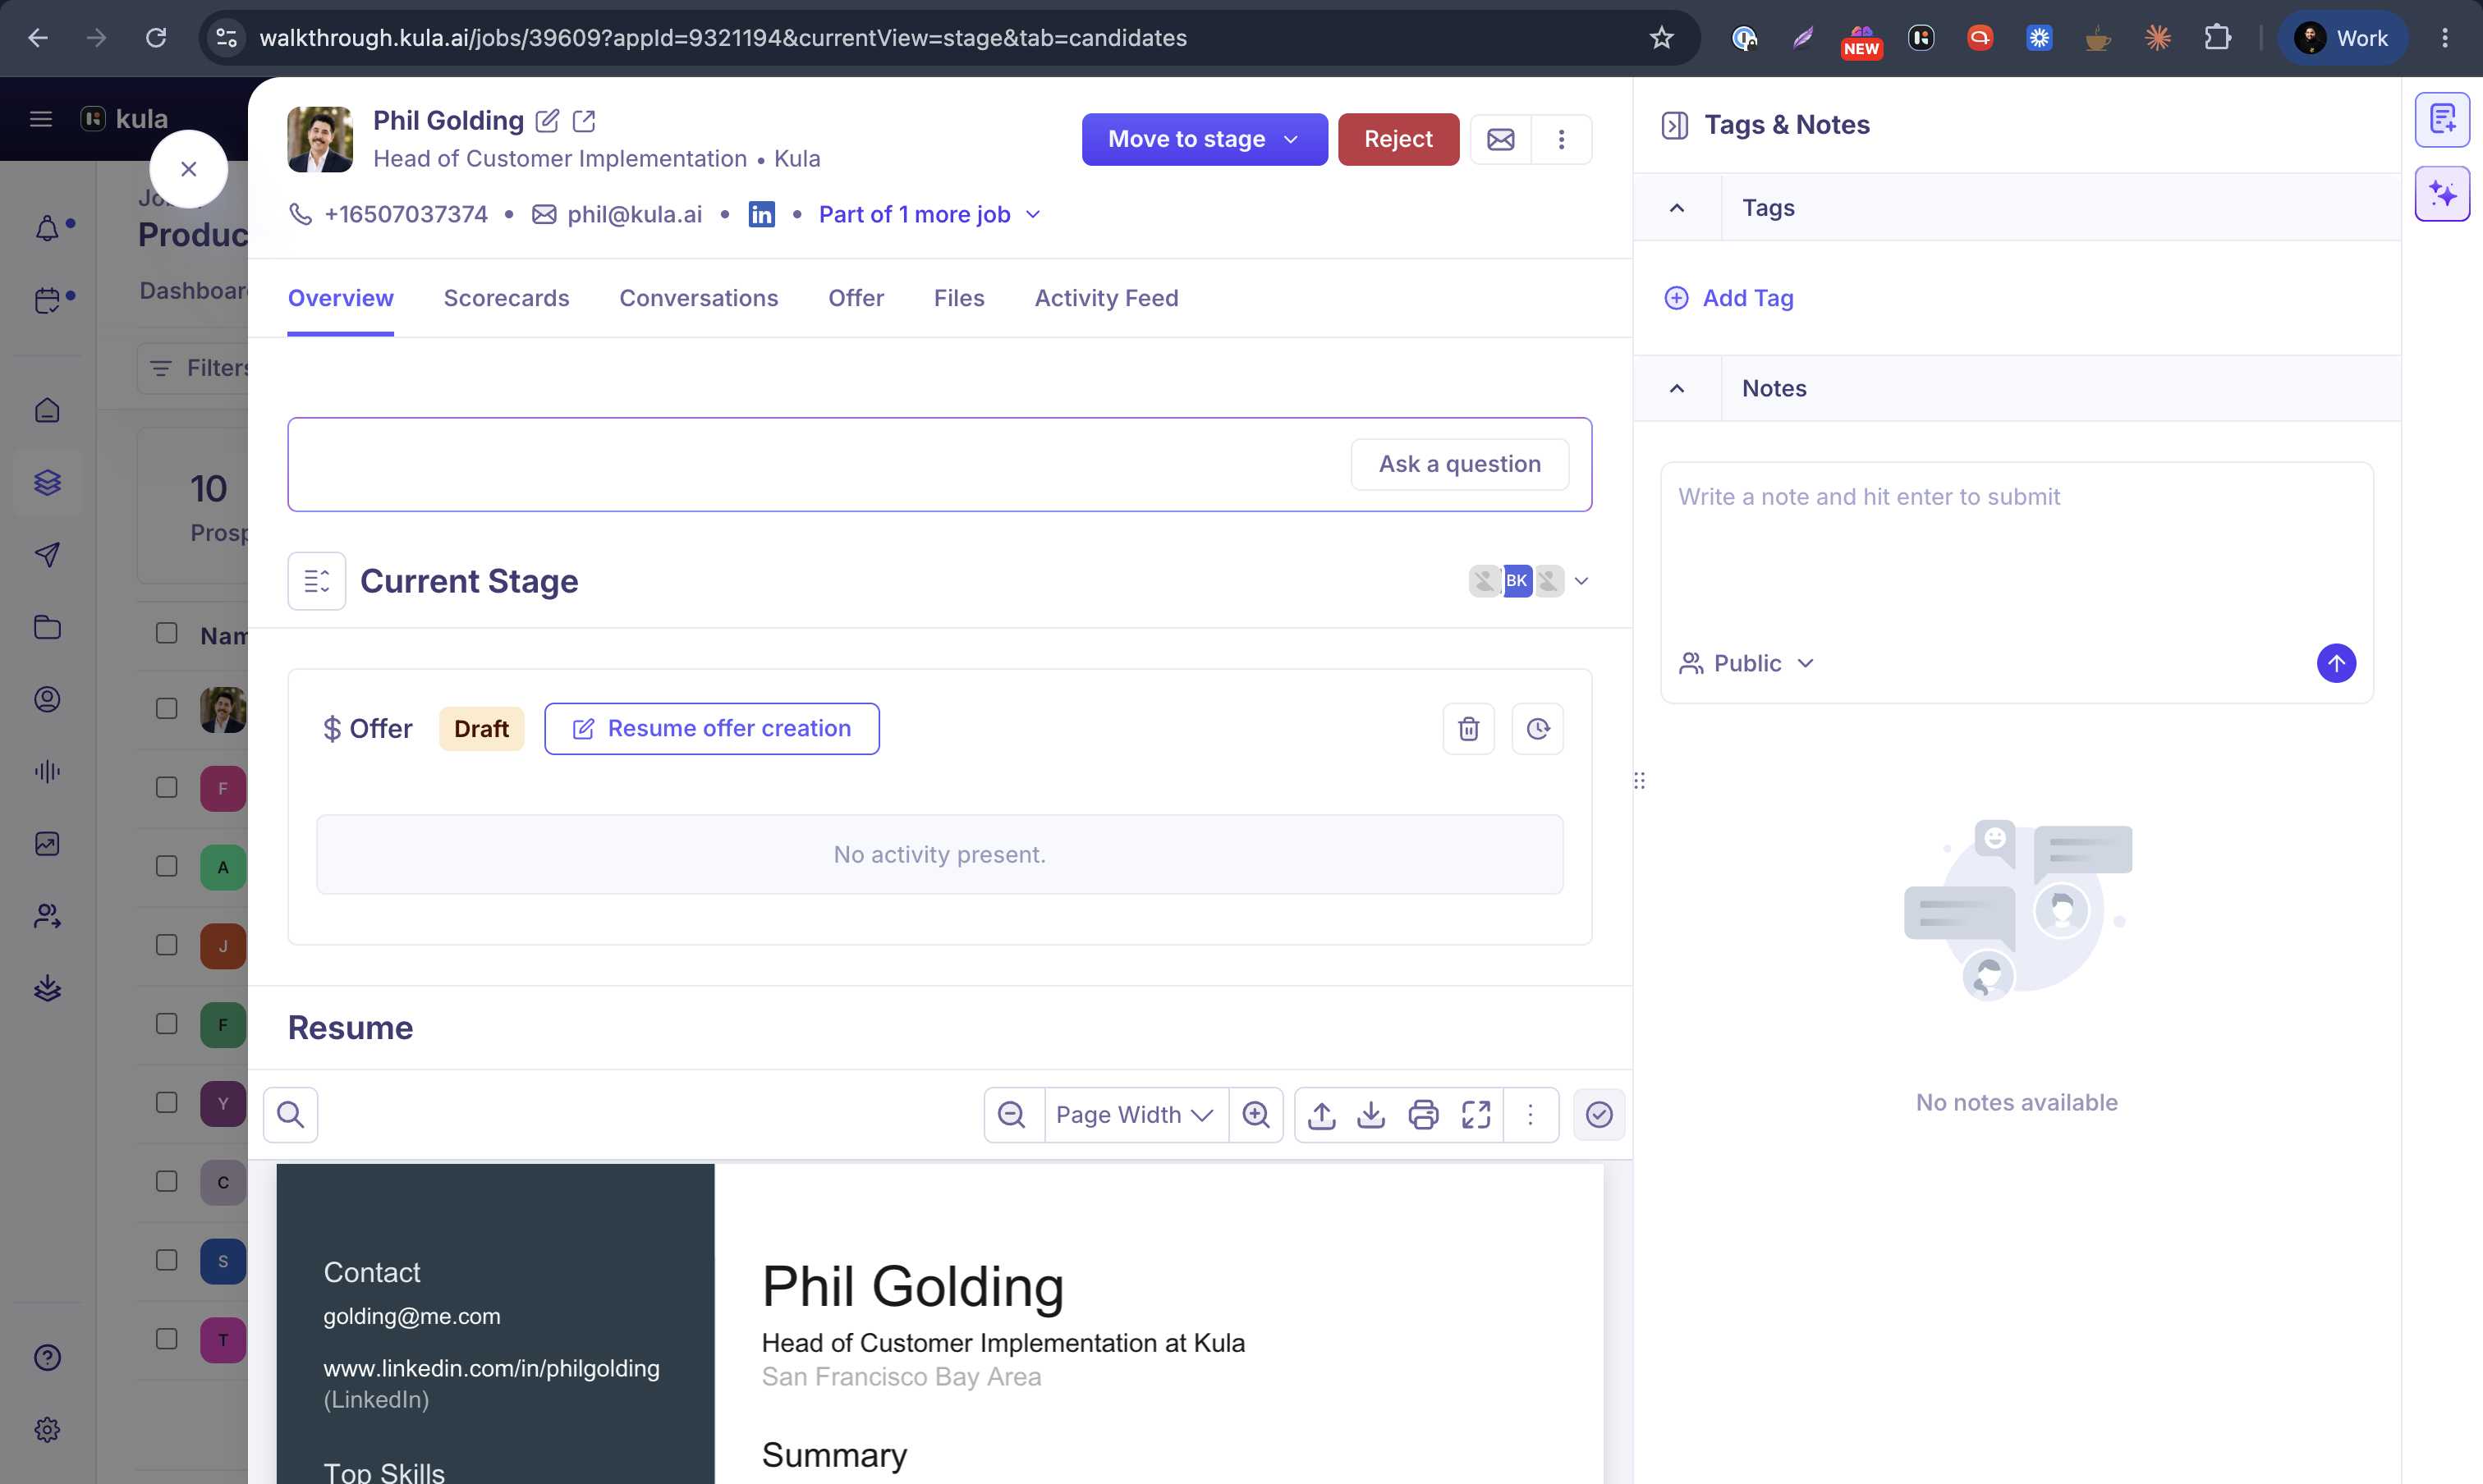Switch to the Scorecards tab
This screenshot has height=1484, width=2483.
tap(506, 298)
